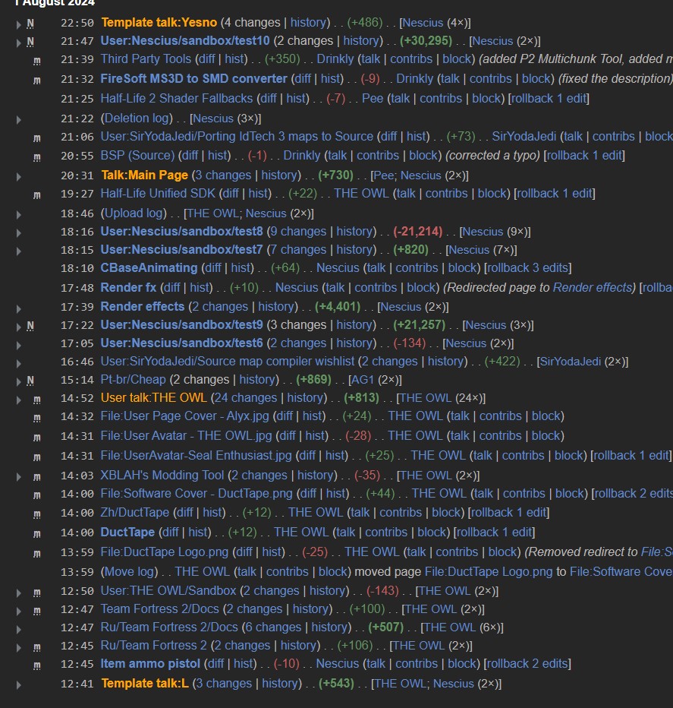The width and height of the screenshot is (673, 708).
Task: Open the Half-Life Unified SDK page
Action: (158, 193)
